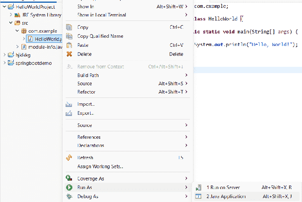Expand the HelloWorld.java file node
This screenshot has height=202, width=302.
pyautogui.click(x=24, y=39)
